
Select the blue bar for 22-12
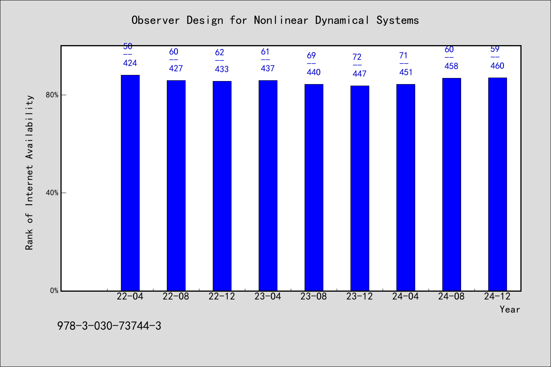(x=222, y=186)
